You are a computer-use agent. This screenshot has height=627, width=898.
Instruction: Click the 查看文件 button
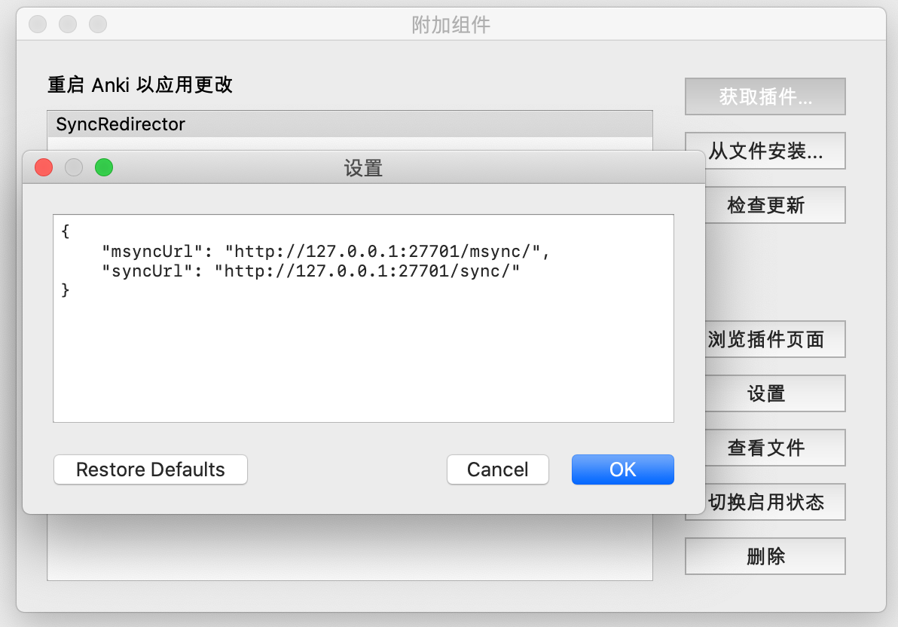point(765,448)
